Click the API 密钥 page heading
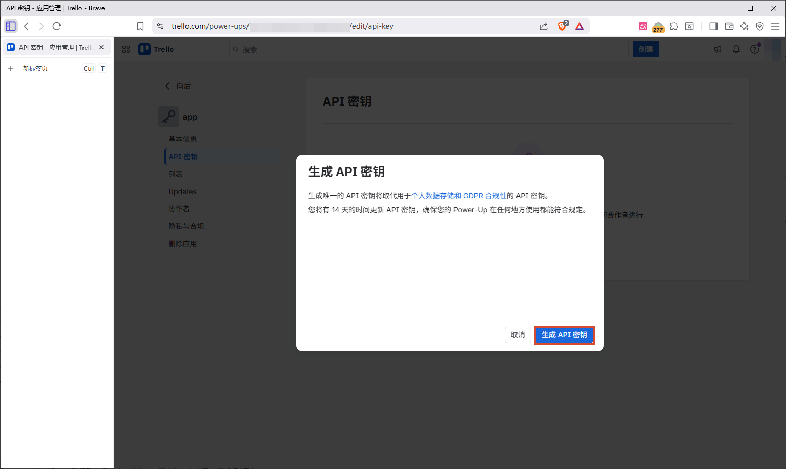This screenshot has width=786, height=469. (347, 101)
